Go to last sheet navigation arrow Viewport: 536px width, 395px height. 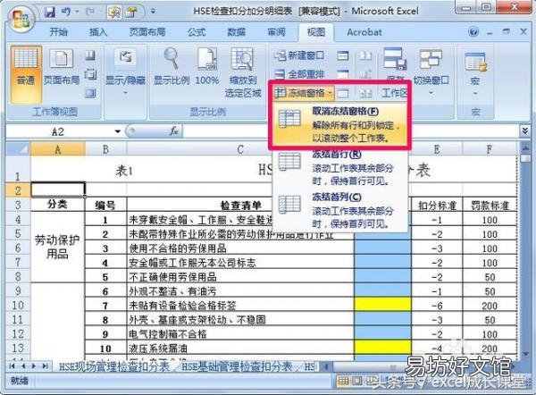(45, 366)
